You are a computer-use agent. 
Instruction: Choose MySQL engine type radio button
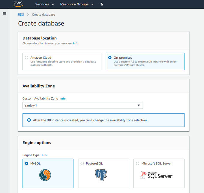[x=26, y=164]
